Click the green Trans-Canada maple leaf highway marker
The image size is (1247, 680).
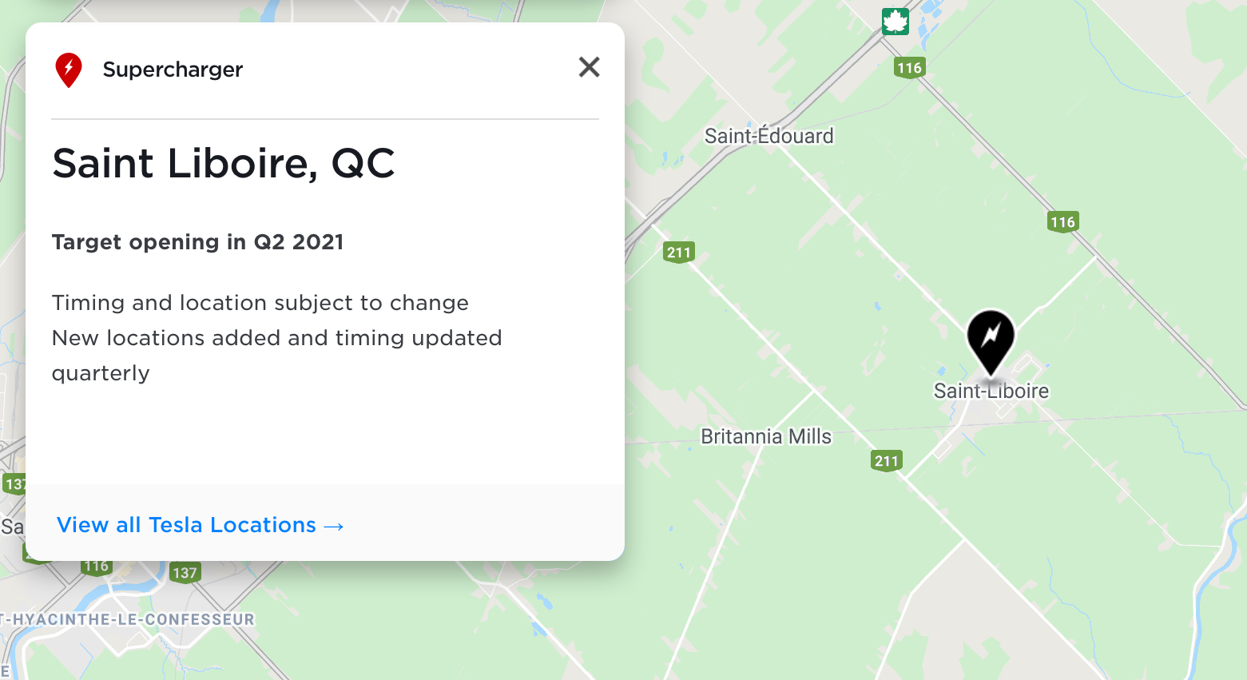click(x=896, y=22)
